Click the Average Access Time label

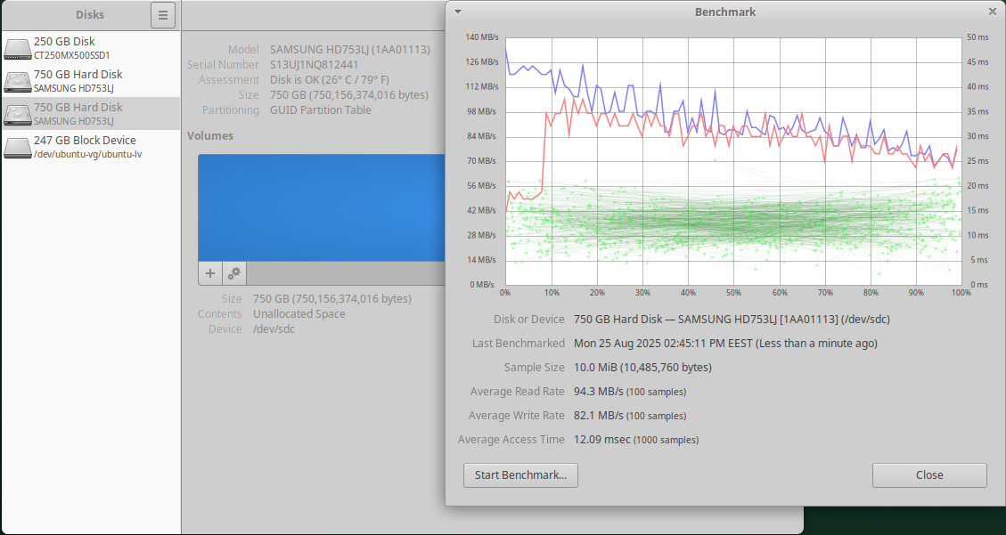tap(511, 440)
